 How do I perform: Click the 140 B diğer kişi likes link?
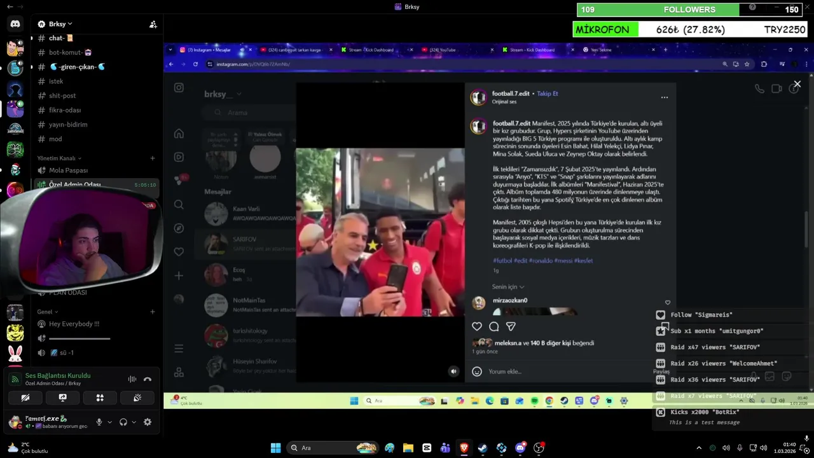click(551, 343)
